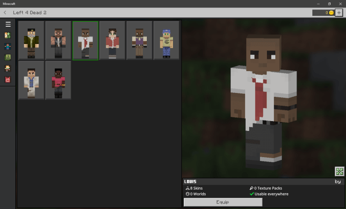Go back using the arrow beside Left 4 Dead 2
The image size is (346, 209).
[x=5, y=12]
